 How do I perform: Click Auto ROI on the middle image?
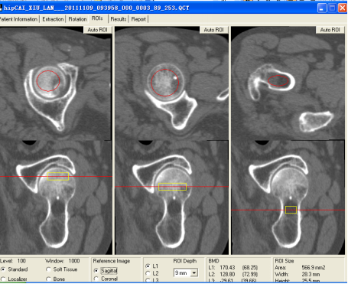[213, 30]
